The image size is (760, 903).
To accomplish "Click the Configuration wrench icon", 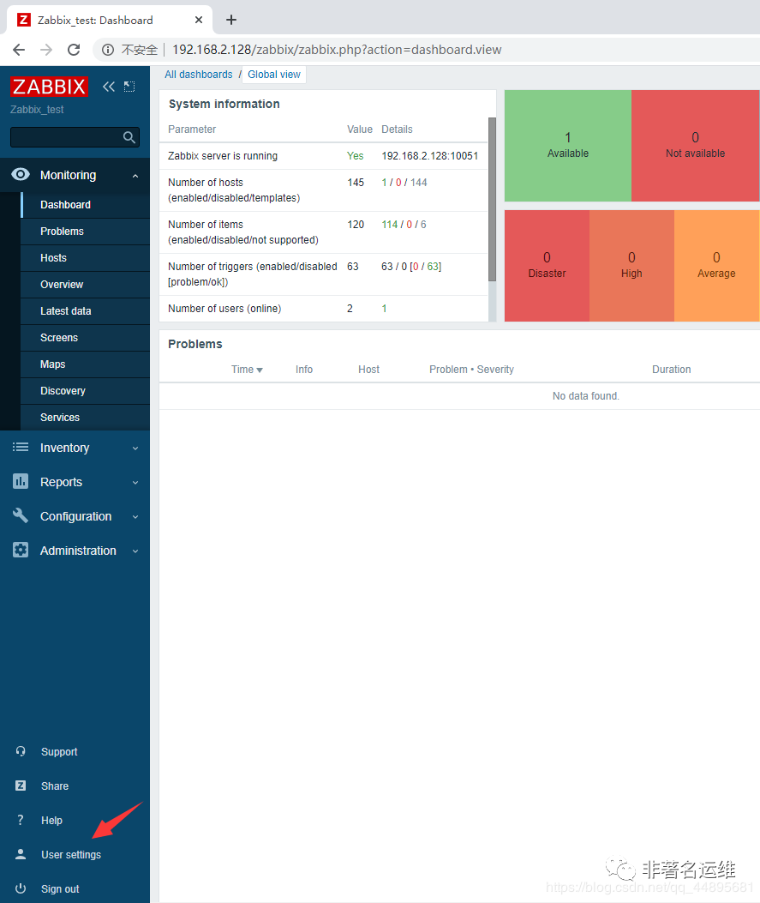I will click(x=21, y=515).
